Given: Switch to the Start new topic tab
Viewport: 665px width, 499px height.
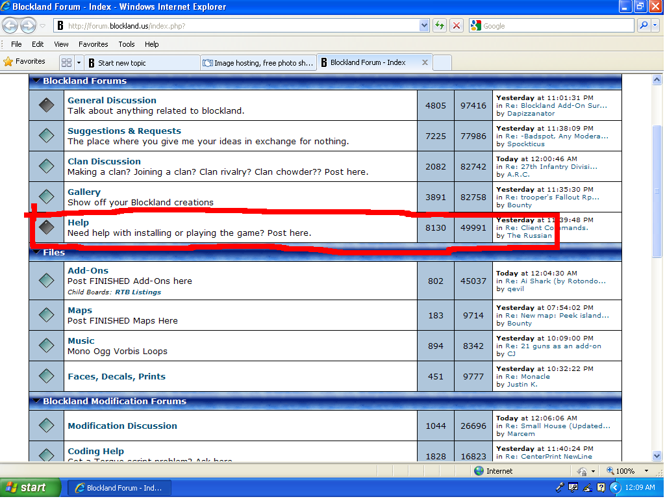Looking at the screenshot, I should [142, 63].
